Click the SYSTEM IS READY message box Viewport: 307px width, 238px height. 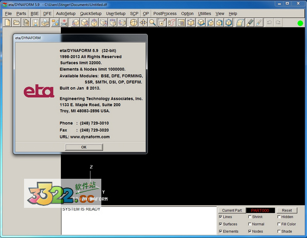click(x=139, y=221)
